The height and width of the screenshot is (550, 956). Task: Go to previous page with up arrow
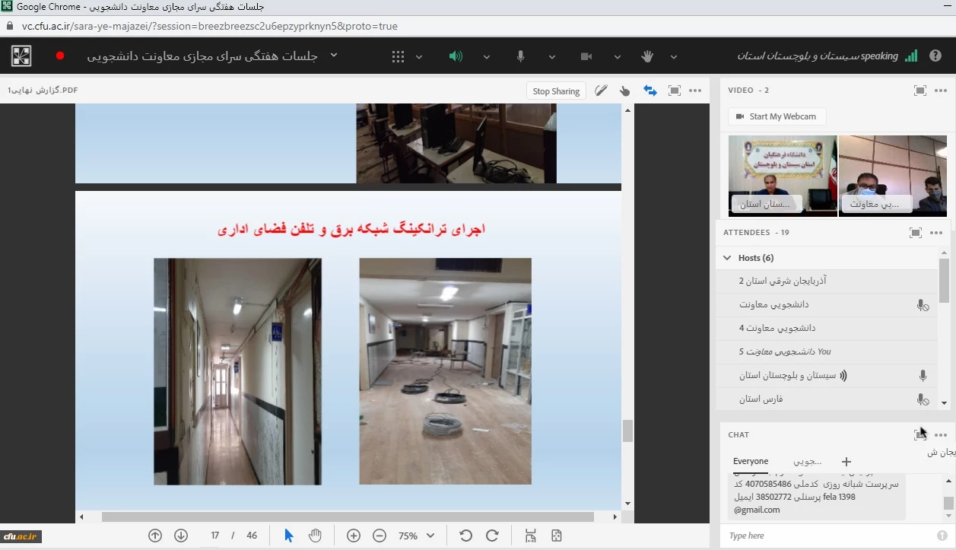click(x=155, y=536)
